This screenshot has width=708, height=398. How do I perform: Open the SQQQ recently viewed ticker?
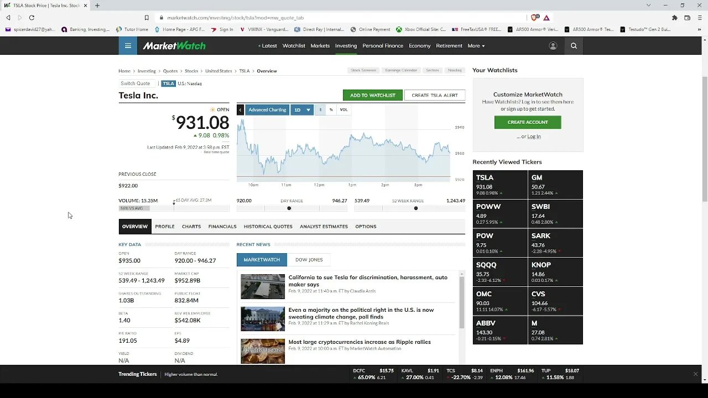(x=500, y=272)
